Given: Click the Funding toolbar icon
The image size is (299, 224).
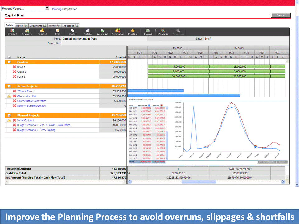Looking at the screenshot, I should [42, 32].
